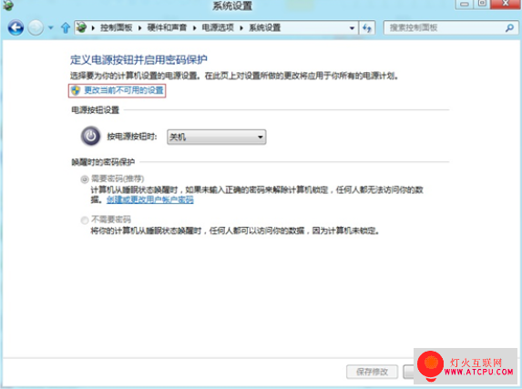522x389 pixels.
Task: Go up one level with the up arrow
Action: tap(66, 27)
